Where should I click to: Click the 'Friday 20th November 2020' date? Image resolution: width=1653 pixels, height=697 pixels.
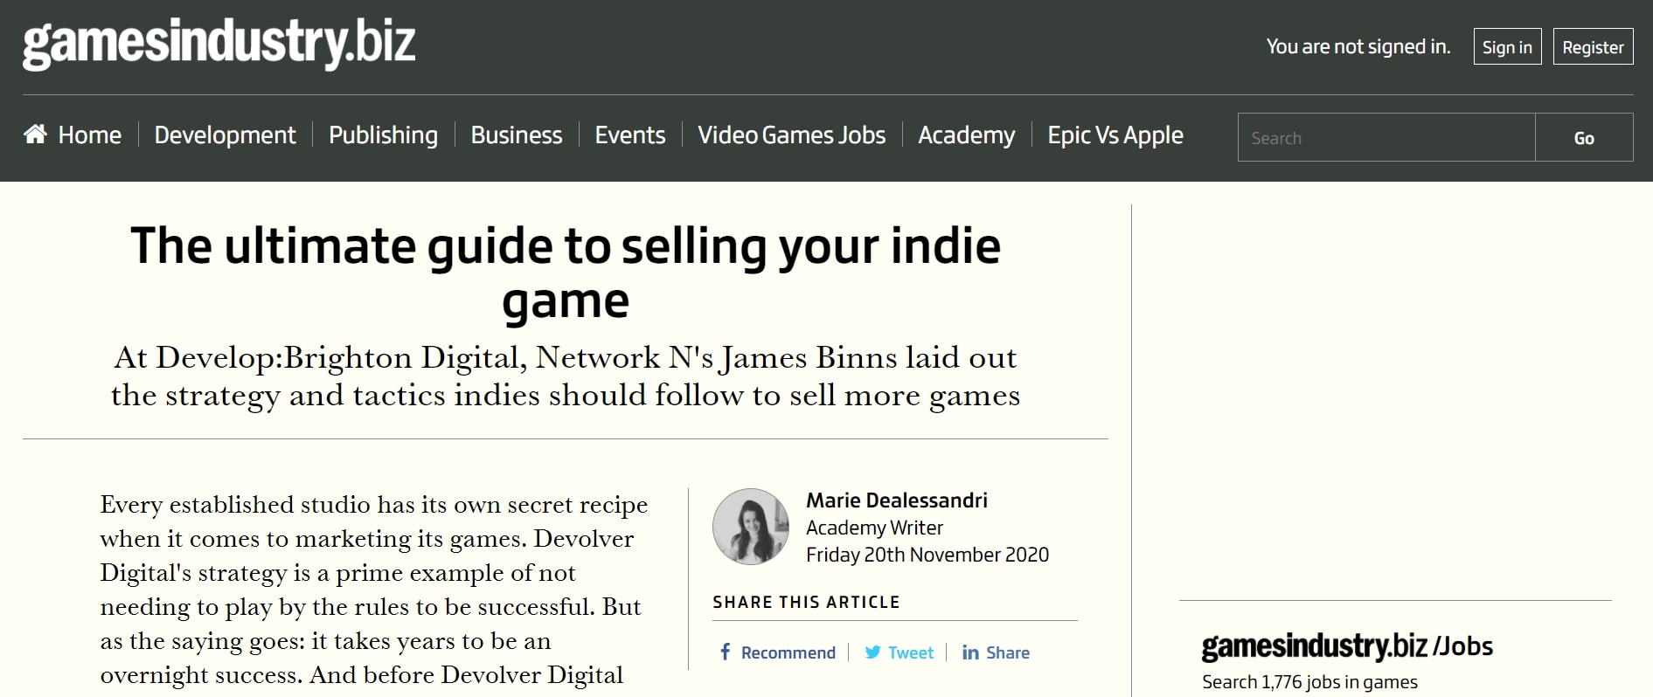(927, 555)
